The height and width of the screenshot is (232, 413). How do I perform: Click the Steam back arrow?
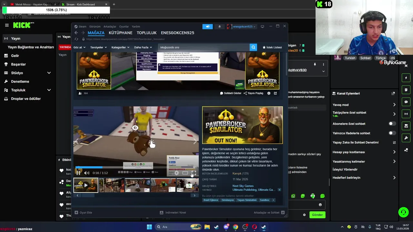click(x=76, y=33)
